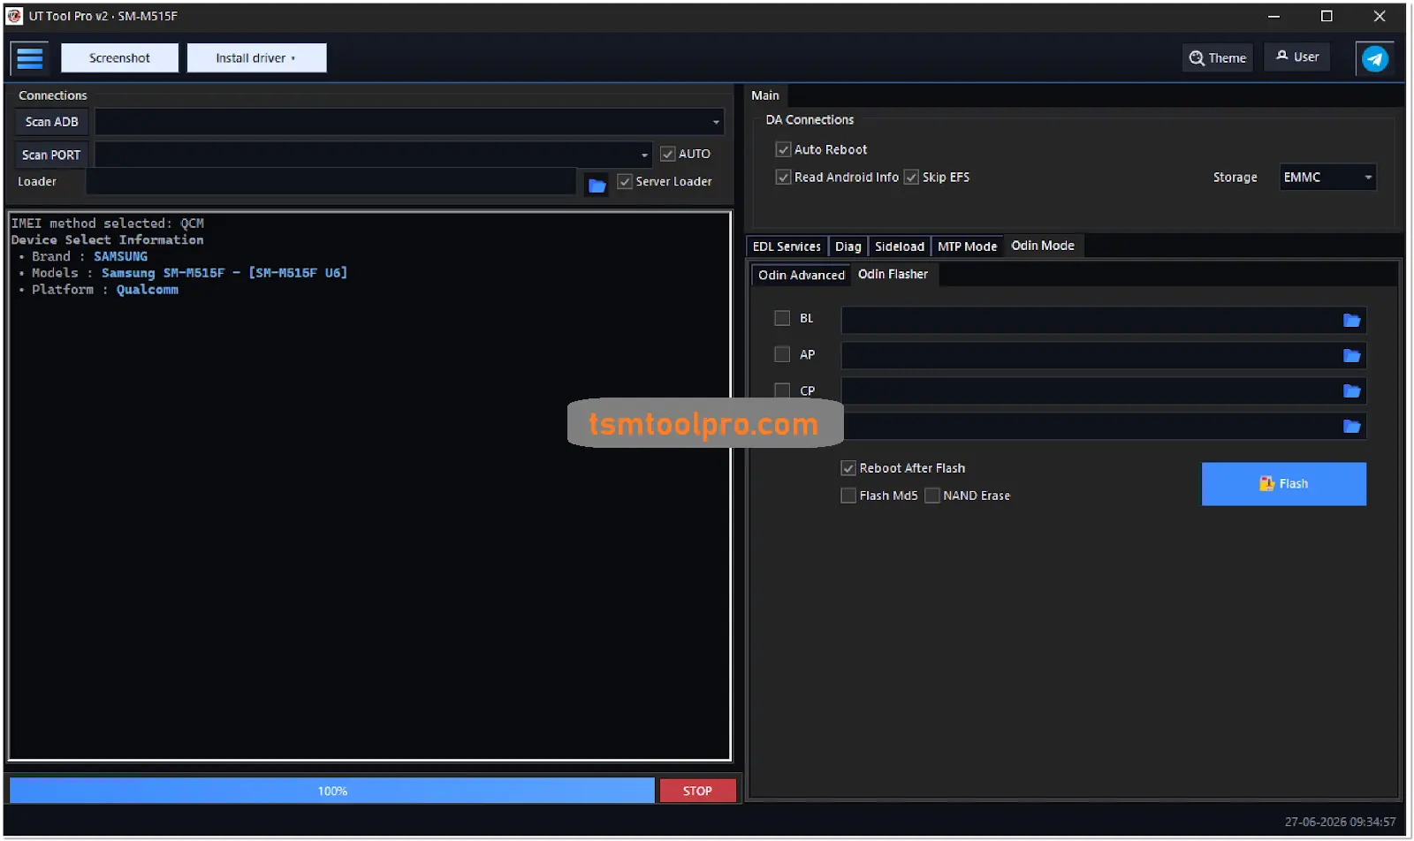Viewport: 1414px width, 841px height.
Task: Toggle Skip EFS checkbox
Action: point(911,177)
